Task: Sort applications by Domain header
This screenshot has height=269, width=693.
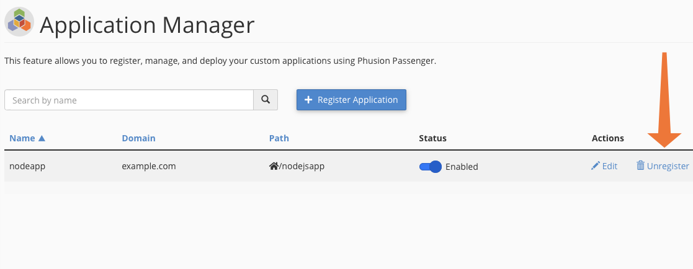Action: click(x=138, y=138)
